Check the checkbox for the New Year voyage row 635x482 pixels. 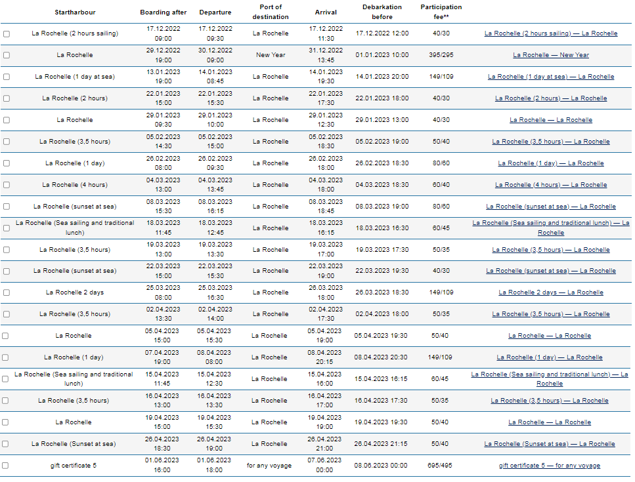point(6,54)
